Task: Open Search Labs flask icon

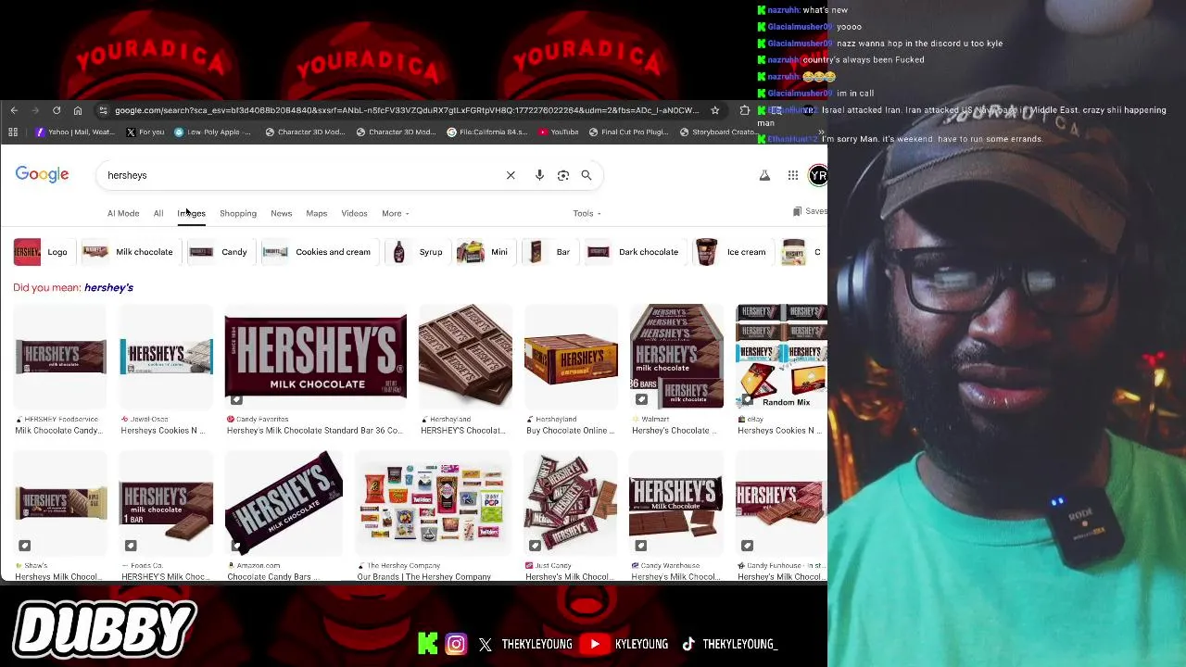Action: pos(764,175)
